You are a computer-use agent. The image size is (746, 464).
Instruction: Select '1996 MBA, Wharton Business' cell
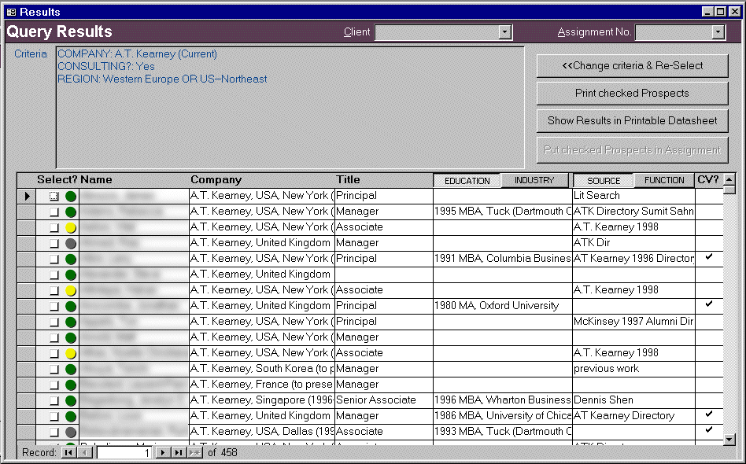click(x=502, y=400)
